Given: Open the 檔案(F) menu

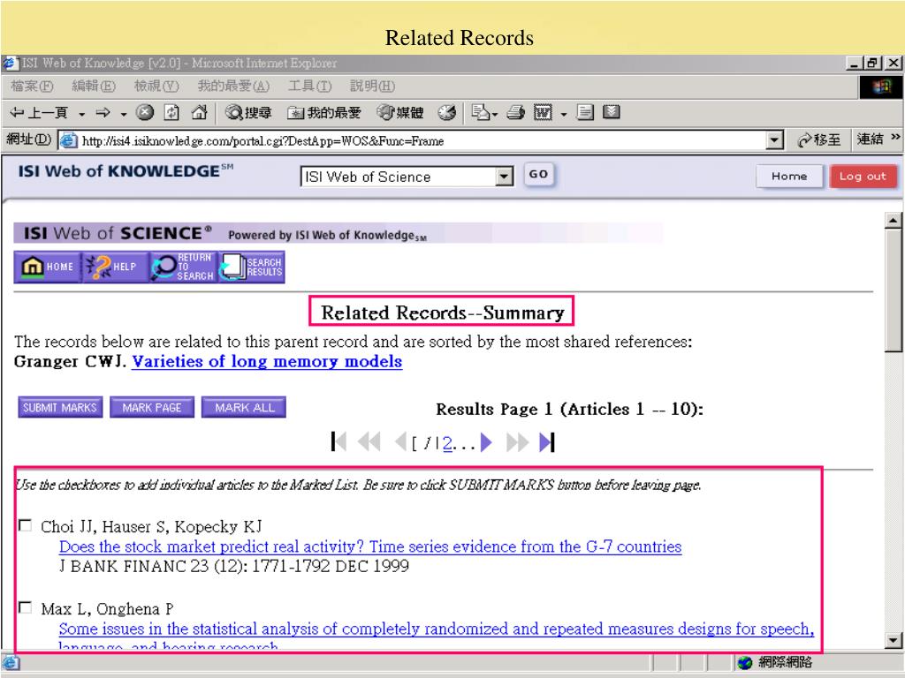Looking at the screenshot, I should pyautogui.click(x=32, y=87).
